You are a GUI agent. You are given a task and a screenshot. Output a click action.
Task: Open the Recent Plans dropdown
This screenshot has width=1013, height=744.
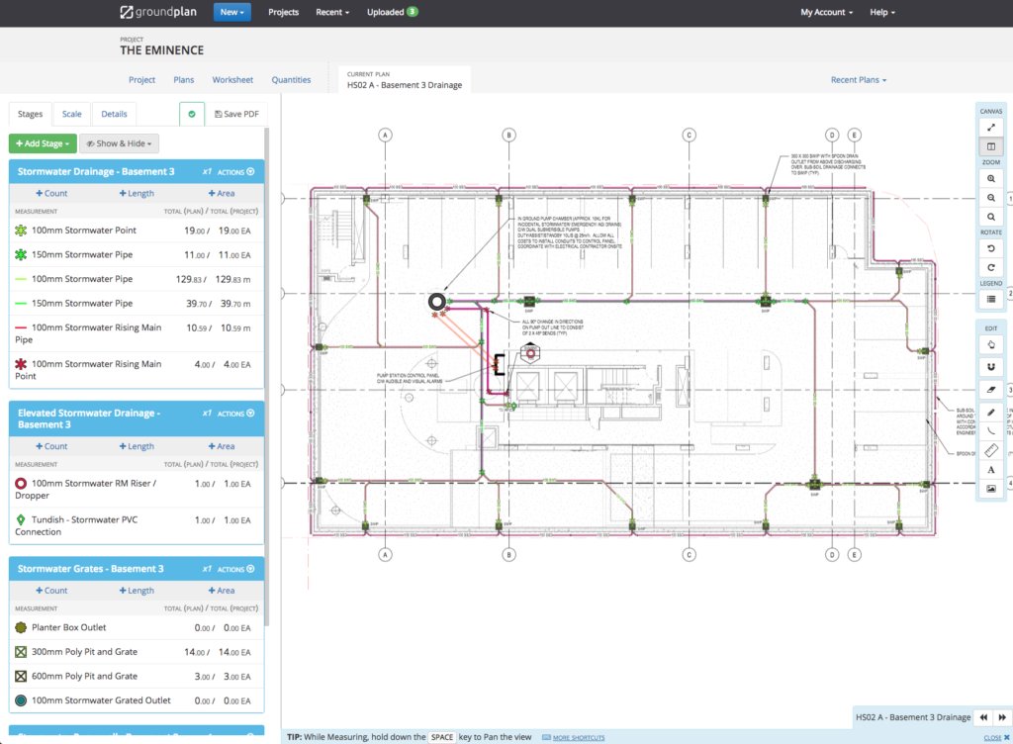click(859, 80)
